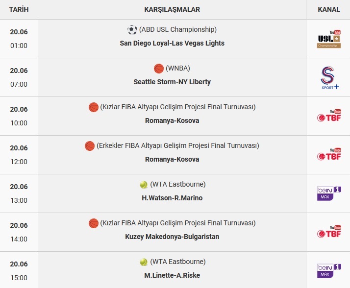Click the S Sport Plus channel logo
This screenshot has height=288, width=350.
click(329, 78)
